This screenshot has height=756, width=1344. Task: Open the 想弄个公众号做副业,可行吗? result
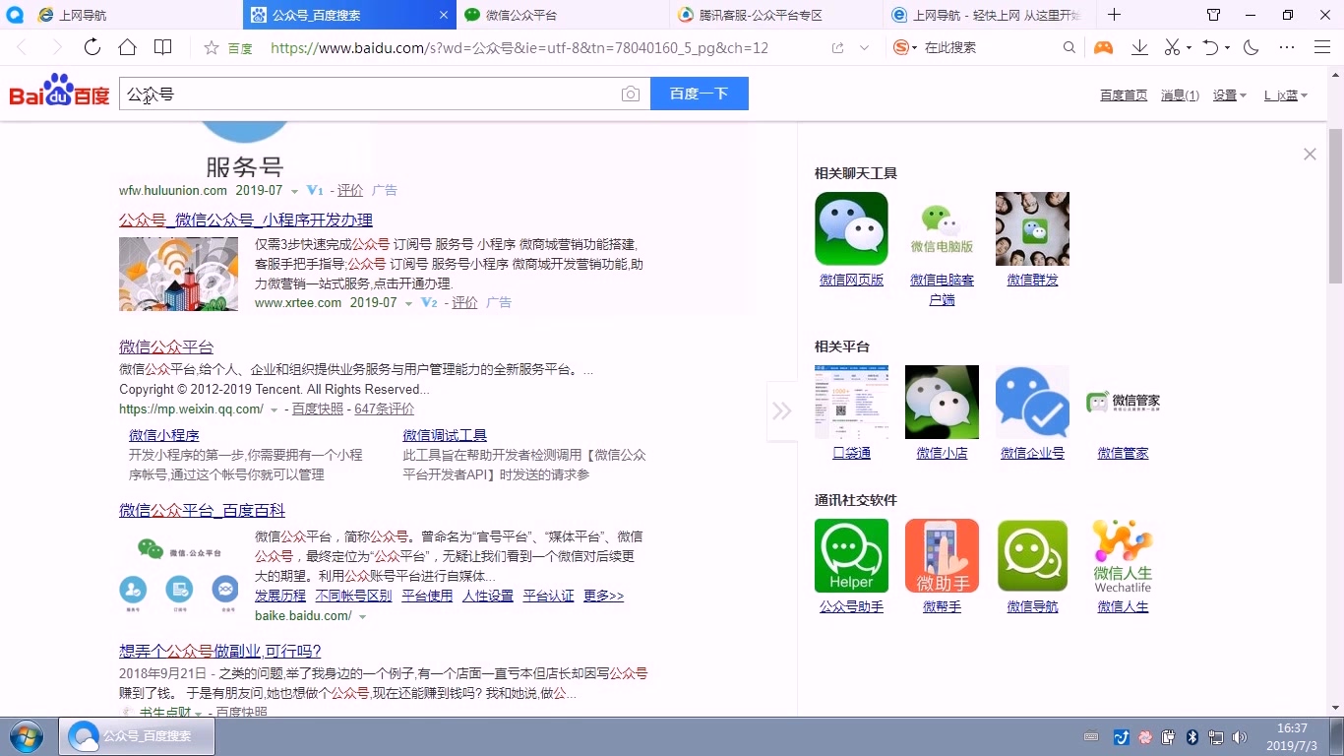220,651
